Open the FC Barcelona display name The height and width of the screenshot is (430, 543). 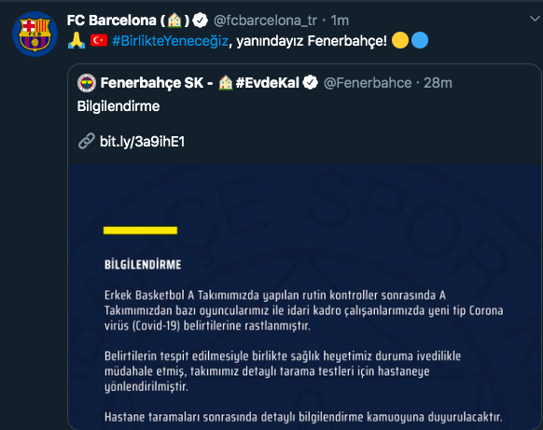128,21
